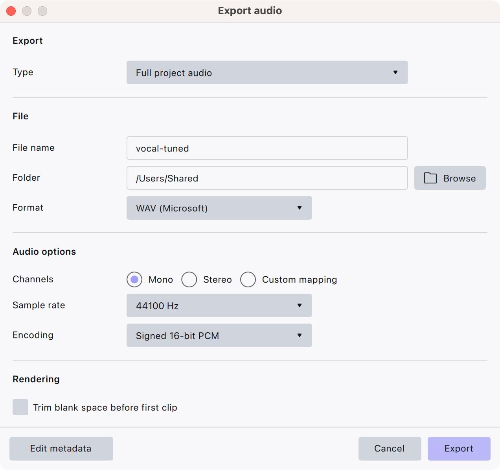The image size is (500, 470).
Task: Open the Format dropdown showing WAV (Microsoft)
Action: point(219,208)
